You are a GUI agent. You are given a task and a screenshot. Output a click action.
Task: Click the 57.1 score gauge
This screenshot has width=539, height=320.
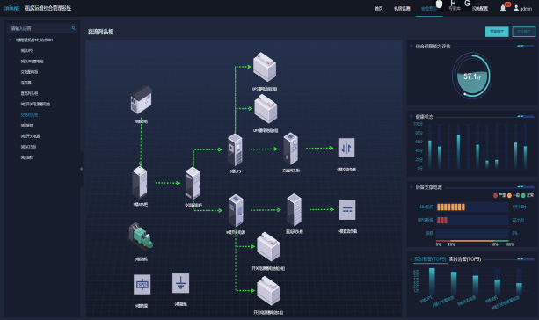(x=471, y=76)
